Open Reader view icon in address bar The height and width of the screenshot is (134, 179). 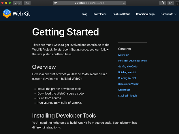click(x=56, y=3)
